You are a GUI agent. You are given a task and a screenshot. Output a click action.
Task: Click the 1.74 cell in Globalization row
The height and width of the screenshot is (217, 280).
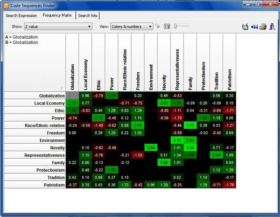112,96
